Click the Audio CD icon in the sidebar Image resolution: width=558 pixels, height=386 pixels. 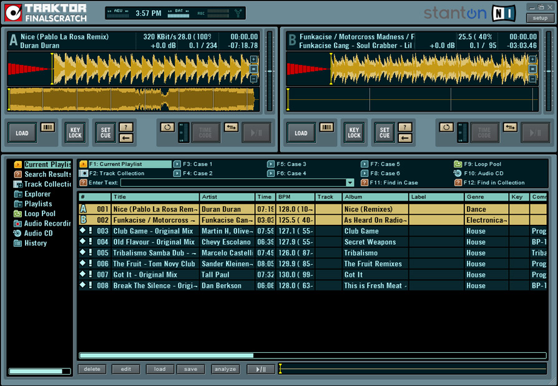17,234
